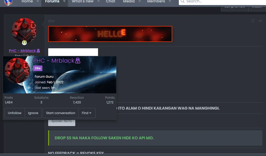Click the Ignore button
The width and height of the screenshot is (266, 156).
(x=33, y=113)
